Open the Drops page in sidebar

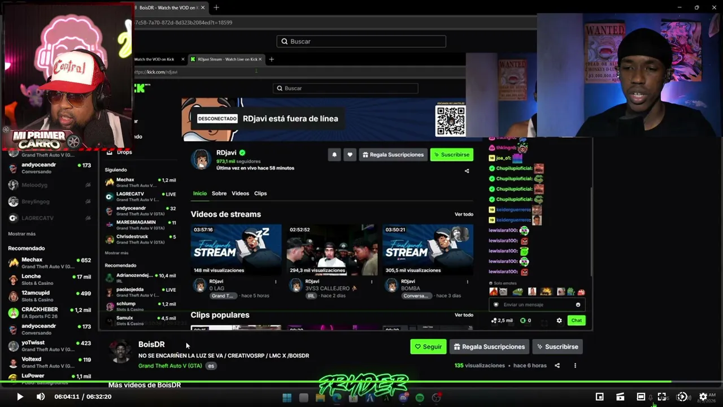tap(119, 152)
